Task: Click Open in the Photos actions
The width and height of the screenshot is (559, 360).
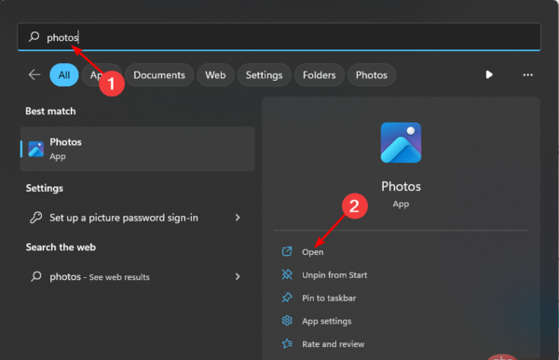Action: 313,252
